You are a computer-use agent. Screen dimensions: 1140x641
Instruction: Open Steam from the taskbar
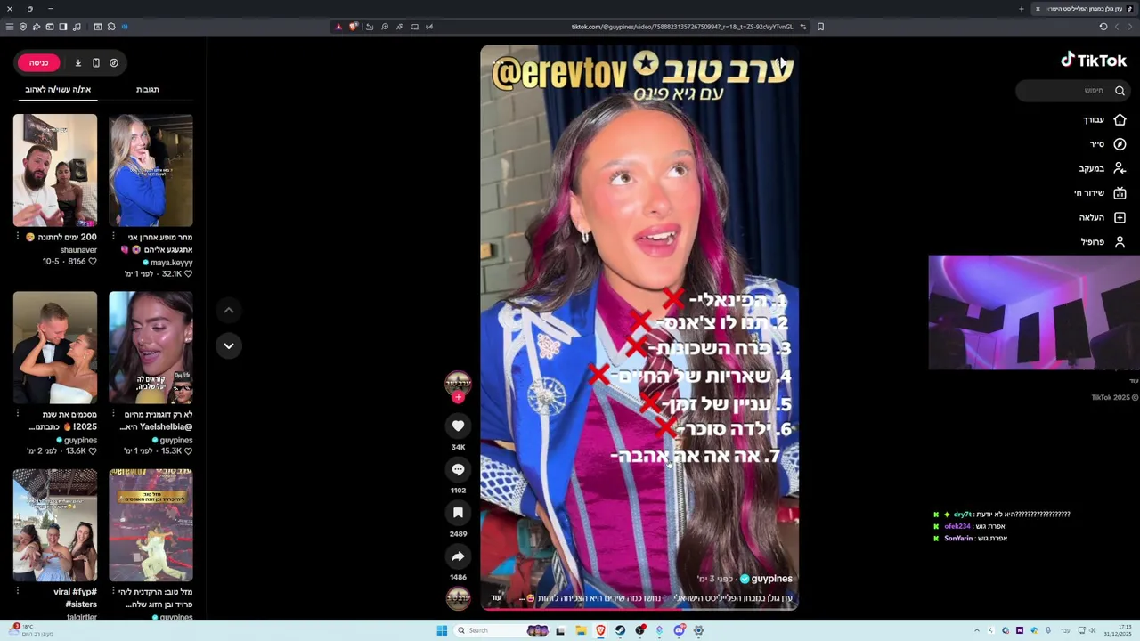[620, 630]
